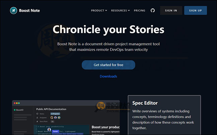Open the Pricing page
Screen dimensions: 217x135
tap(140, 10)
